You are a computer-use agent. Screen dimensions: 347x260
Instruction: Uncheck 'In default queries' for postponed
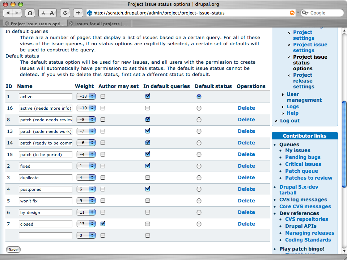(x=148, y=189)
